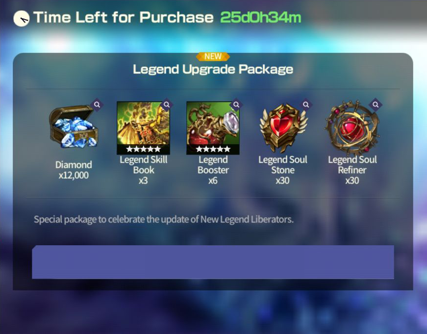Inspect Legend Skill Book with magnifier
The height and width of the screenshot is (334, 427).
pyautogui.click(x=167, y=104)
